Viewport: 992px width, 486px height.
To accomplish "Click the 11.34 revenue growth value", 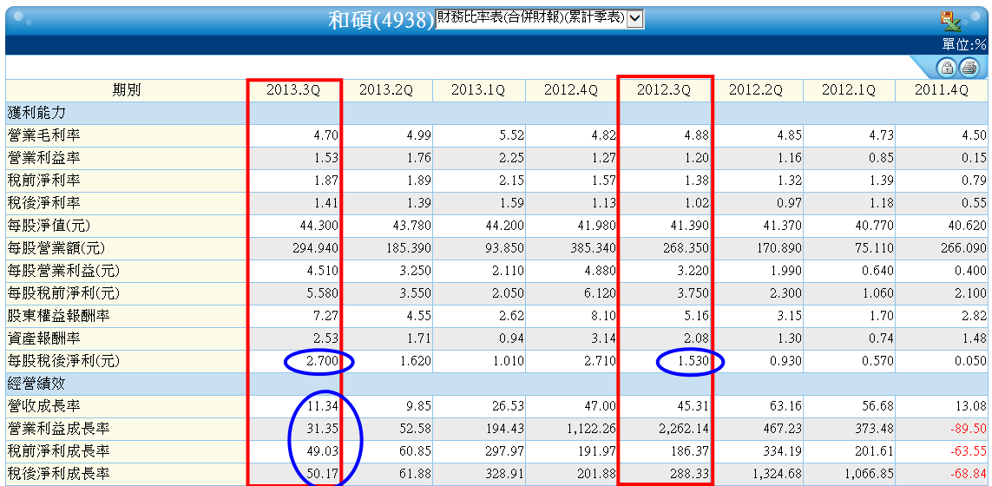I will click(x=325, y=407).
